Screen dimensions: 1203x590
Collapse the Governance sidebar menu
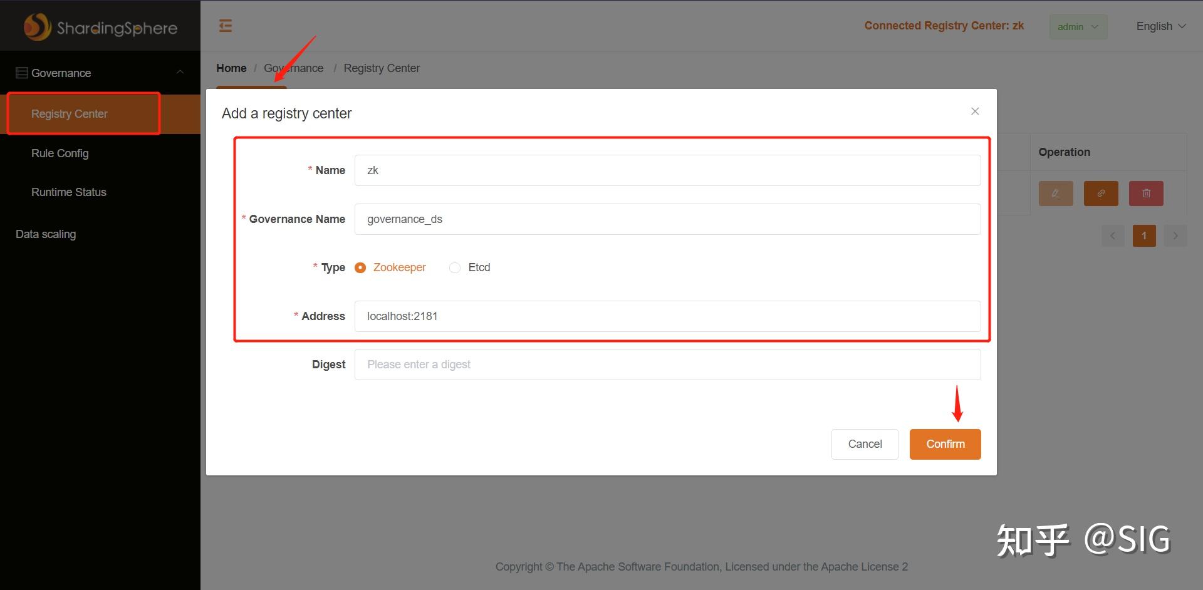click(180, 73)
